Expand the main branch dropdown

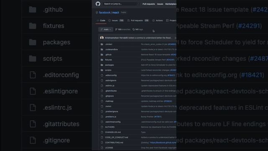pos(106,29)
